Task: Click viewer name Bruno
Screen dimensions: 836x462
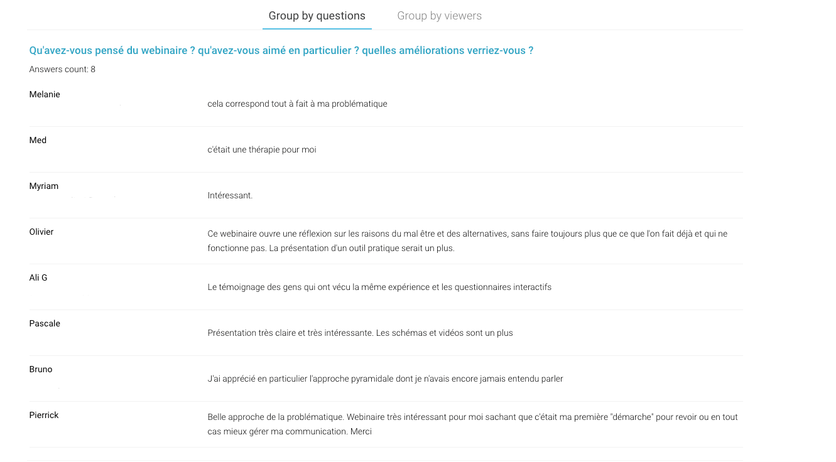Action: point(41,369)
